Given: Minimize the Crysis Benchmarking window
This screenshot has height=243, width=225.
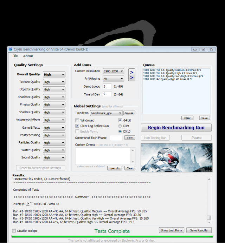Looking at the screenshot, I should (x=195, y=49).
